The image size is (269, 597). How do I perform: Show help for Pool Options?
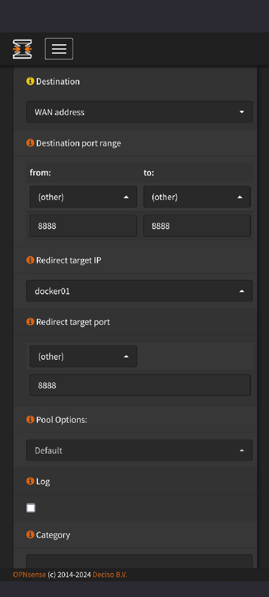tap(30, 419)
